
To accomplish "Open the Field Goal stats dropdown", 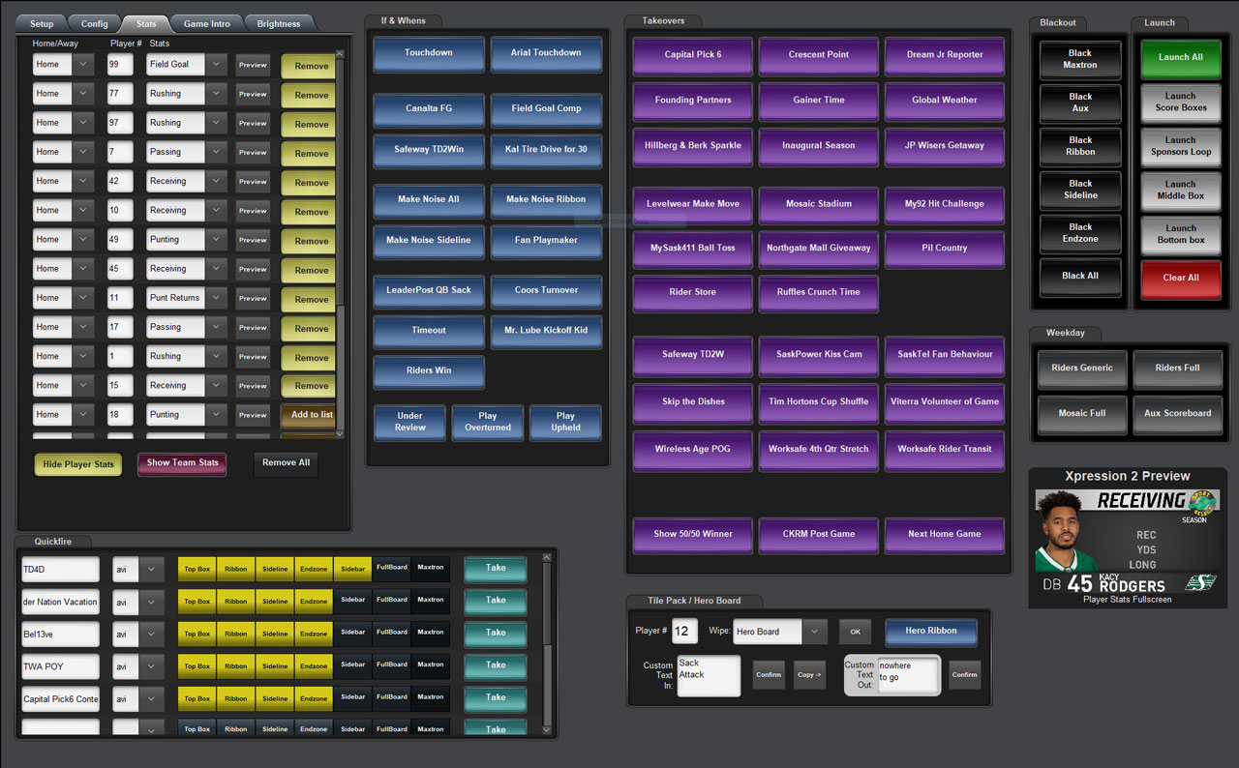I will pyautogui.click(x=217, y=65).
